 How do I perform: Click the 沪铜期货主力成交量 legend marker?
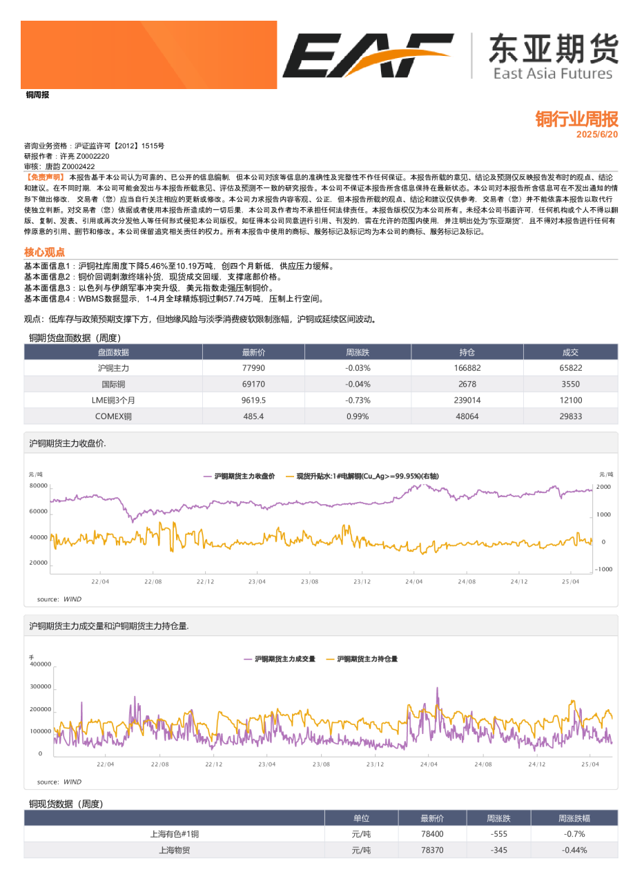249,659
